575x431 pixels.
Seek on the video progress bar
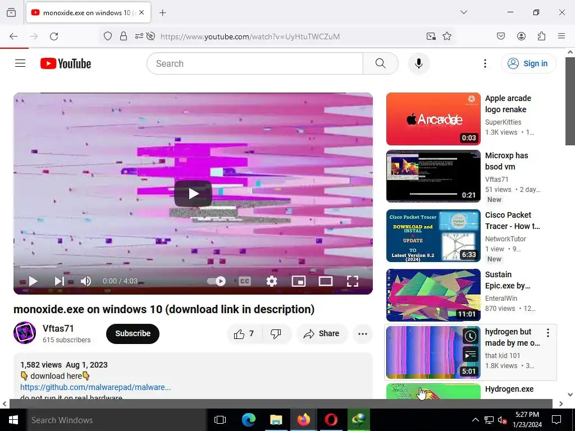193,267
